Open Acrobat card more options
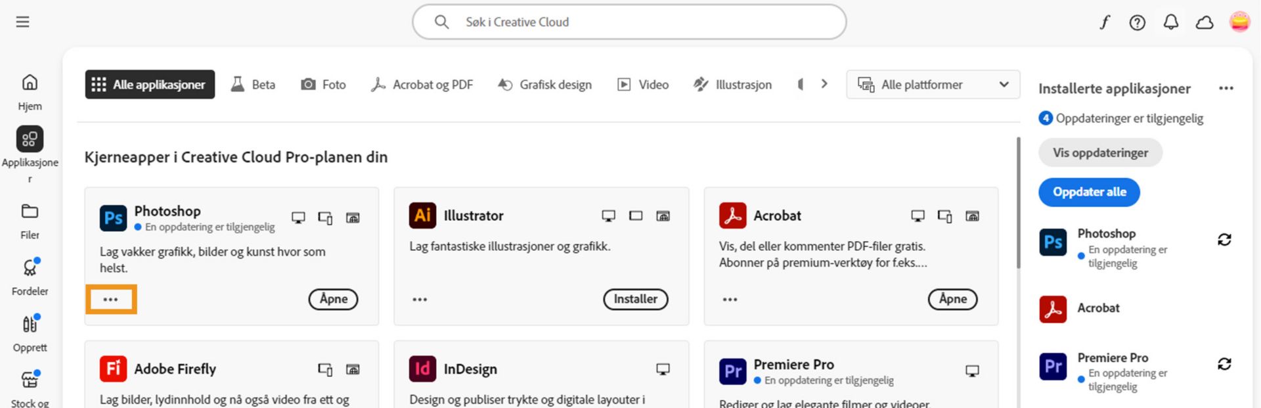1261x408 pixels. pyautogui.click(x=730, y=300)
